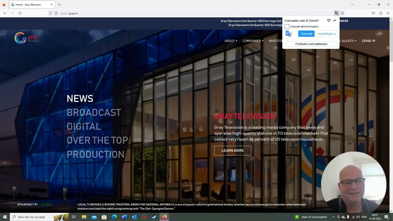Viewport: 393px width, 221px height.
Task: Open Microsoft Store on the taskbar
Action: pos(104,217)
